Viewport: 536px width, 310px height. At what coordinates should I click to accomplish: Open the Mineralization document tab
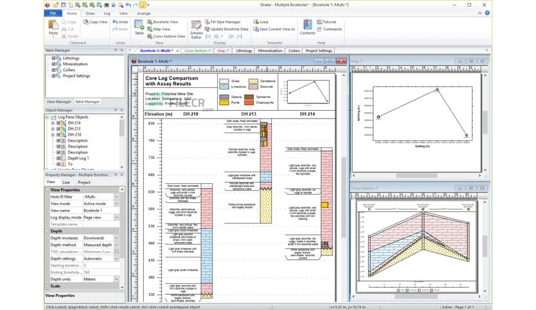tap(270, 51)
